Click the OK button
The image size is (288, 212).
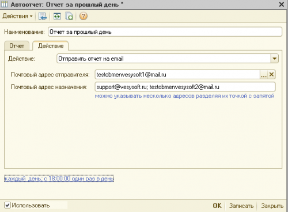coord(217,206)
